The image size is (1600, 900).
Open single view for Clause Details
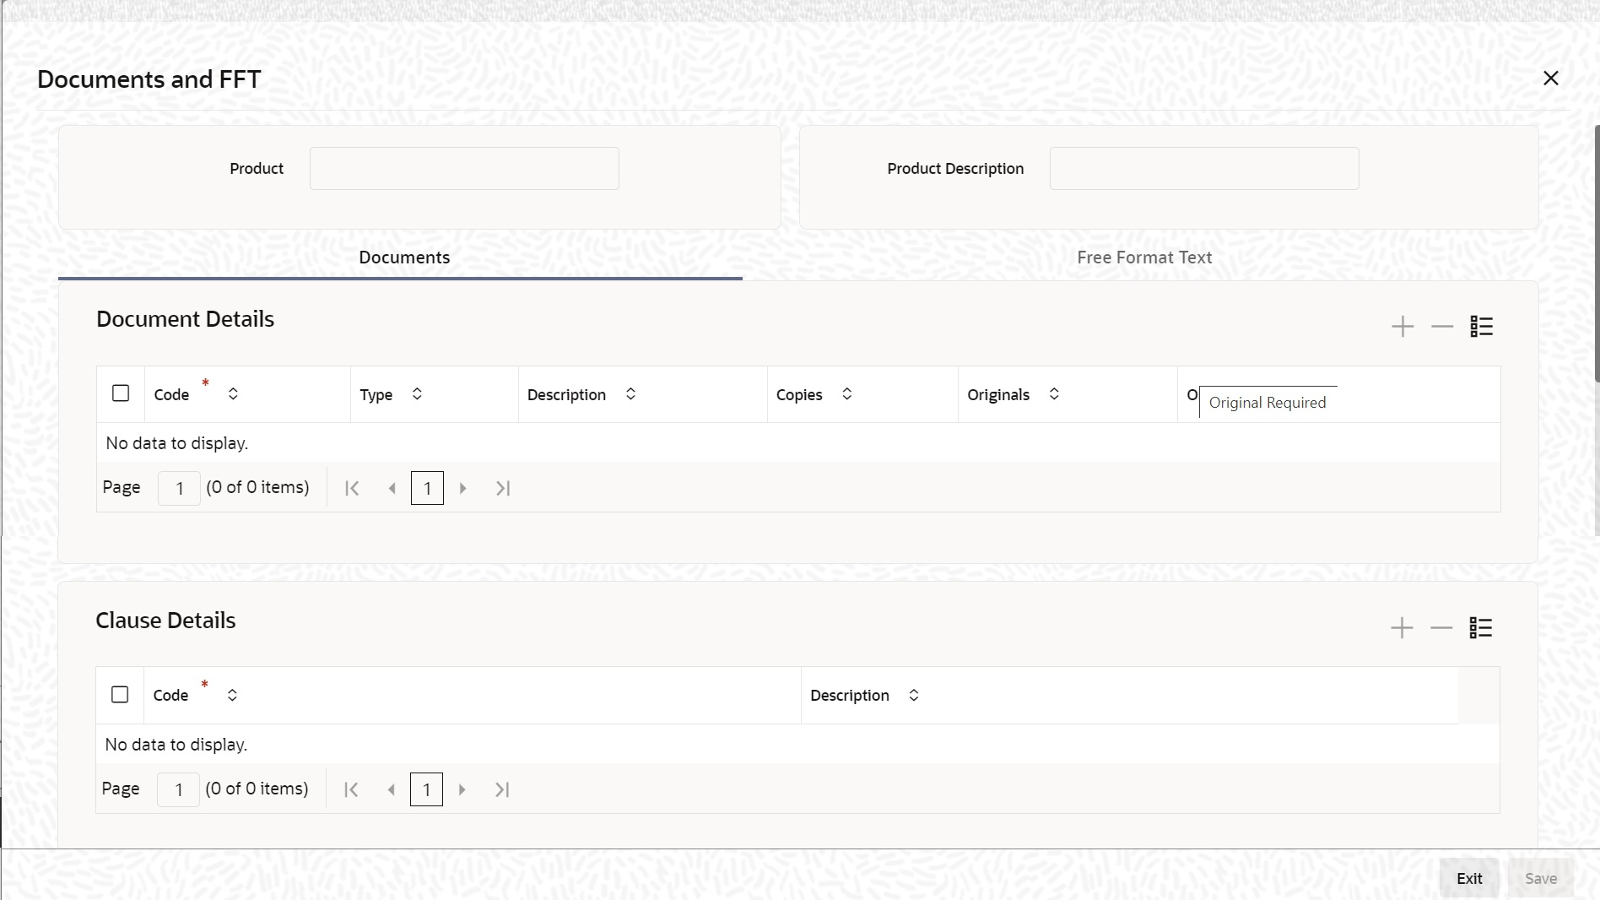pos(1481,628)
